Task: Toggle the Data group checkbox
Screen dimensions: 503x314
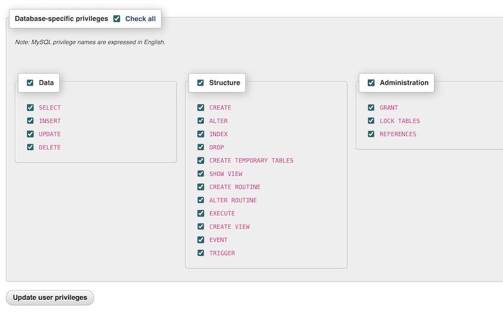Action: 30,83
